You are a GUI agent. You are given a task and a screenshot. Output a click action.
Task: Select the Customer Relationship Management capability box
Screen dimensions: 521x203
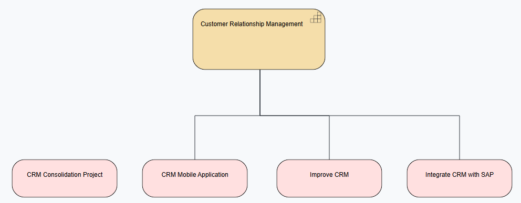[x=259, y=39]
